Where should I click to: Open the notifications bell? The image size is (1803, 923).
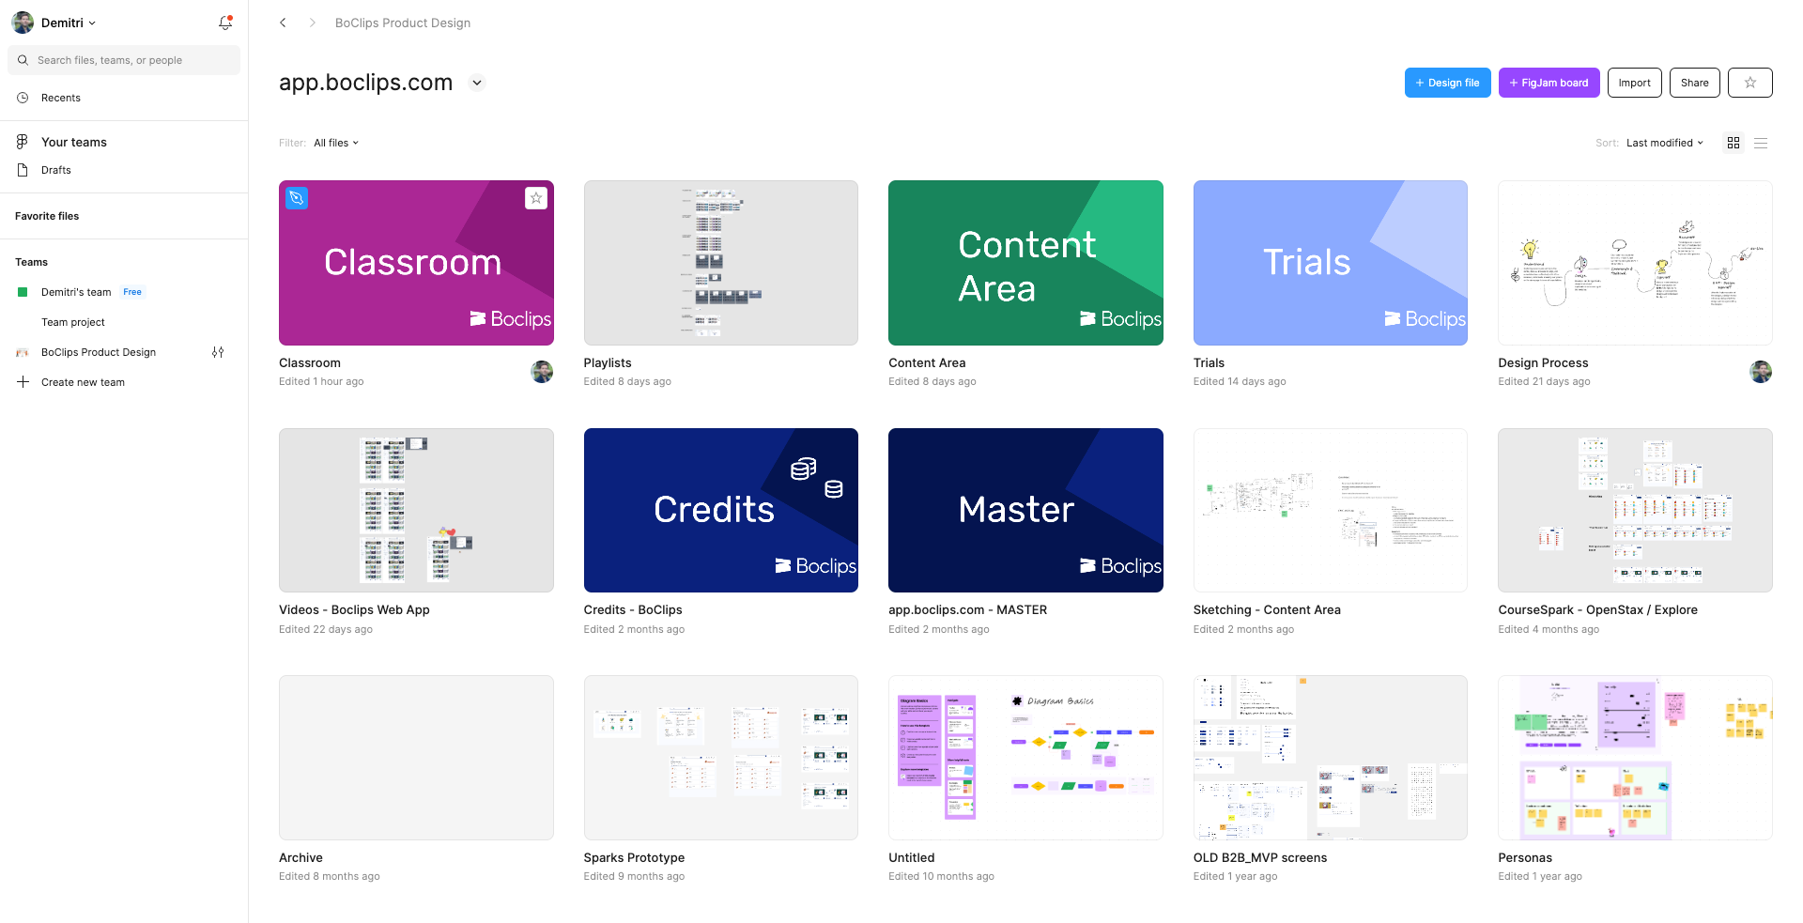tap(225, 23)
